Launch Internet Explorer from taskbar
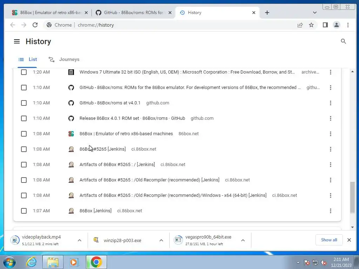Screen dimensions: 359x269 (x=31, y=262)
